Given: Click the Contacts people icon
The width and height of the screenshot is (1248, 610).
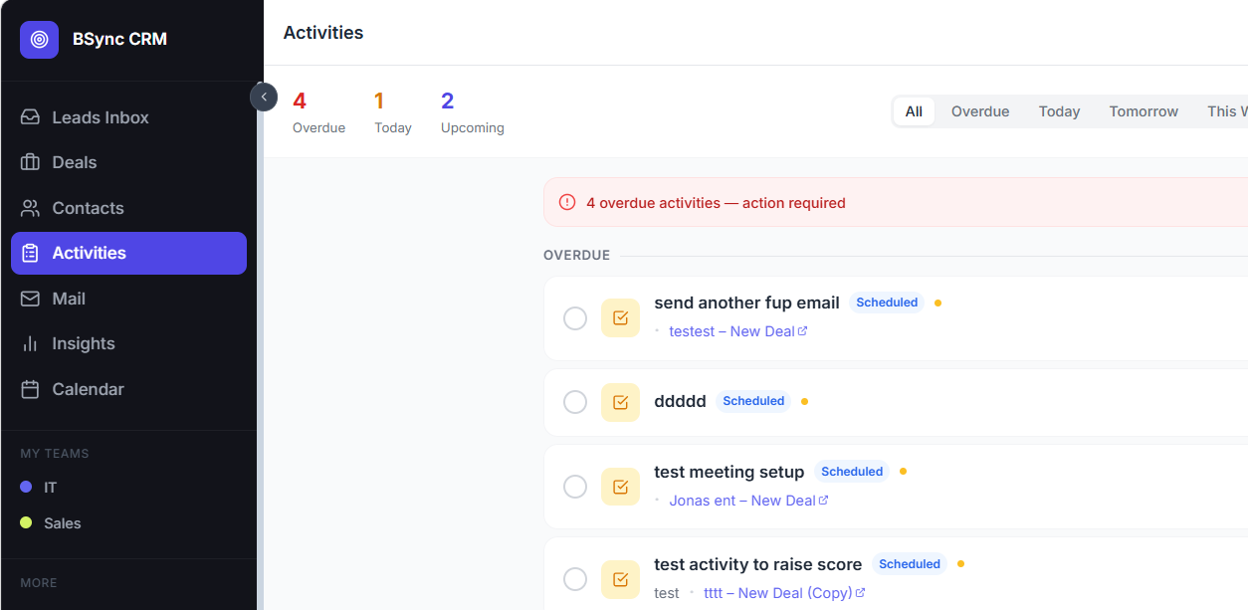Looking at the screenshot, I should click(x=31, y=208).
